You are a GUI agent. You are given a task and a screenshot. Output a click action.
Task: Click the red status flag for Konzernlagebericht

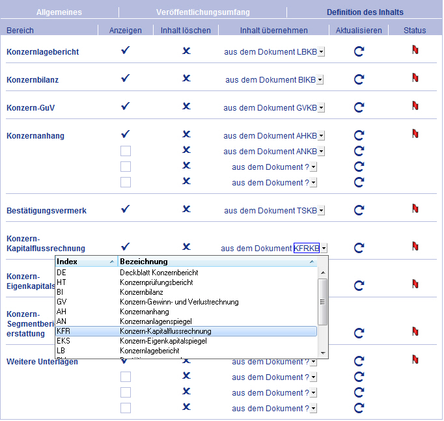[415, 50]
